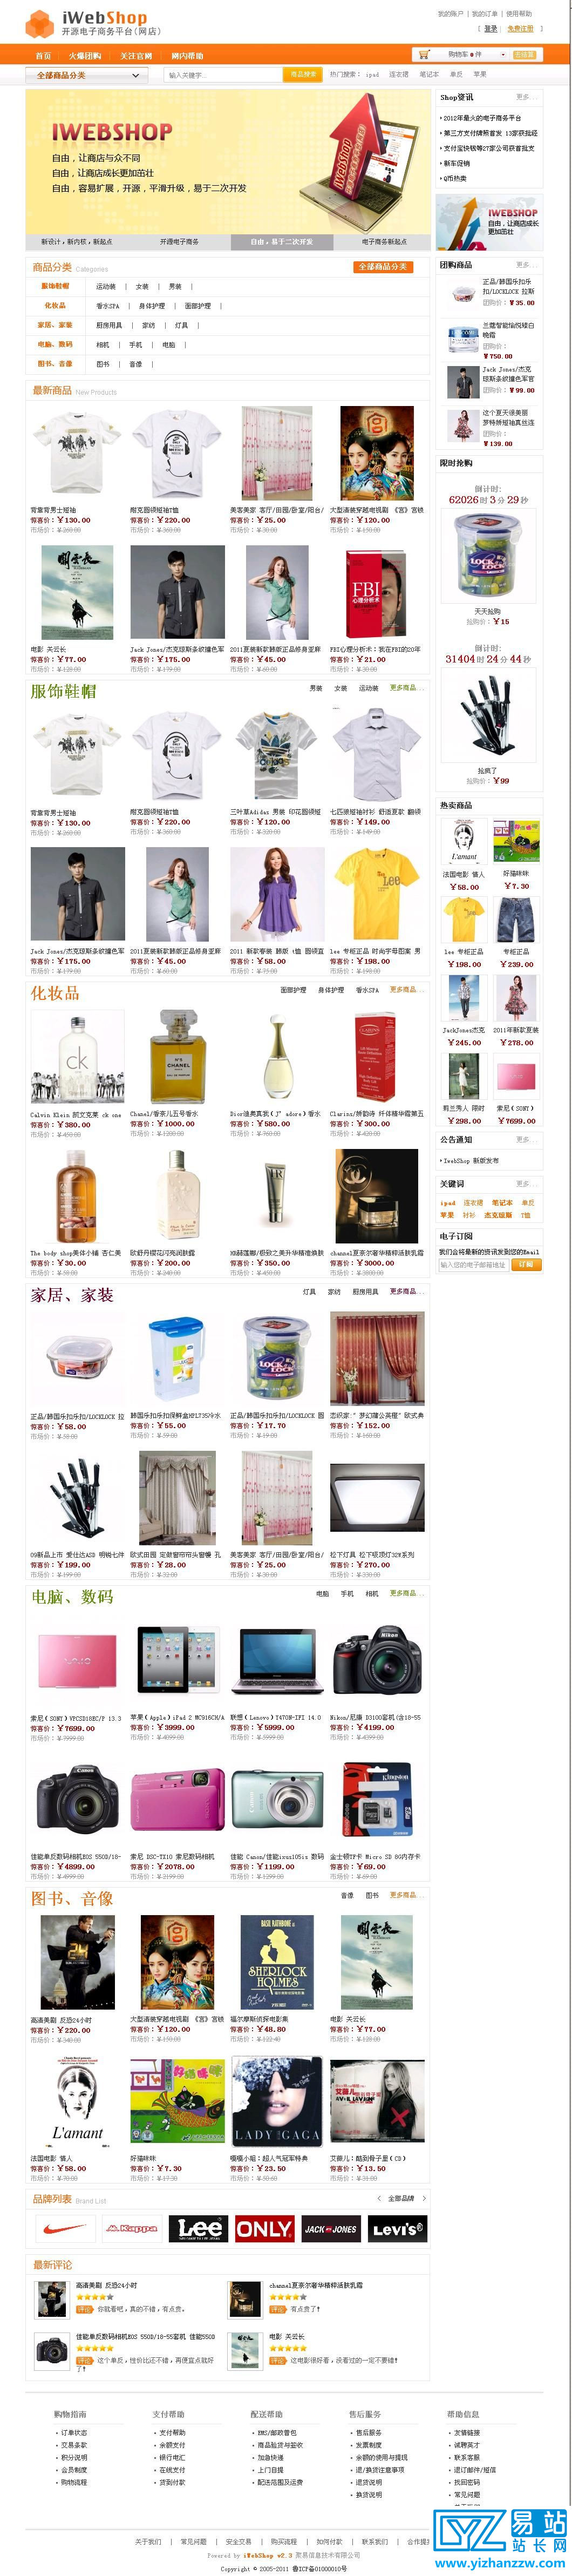Switch banner to 开源电子商务 slide tab

(179, 241)
